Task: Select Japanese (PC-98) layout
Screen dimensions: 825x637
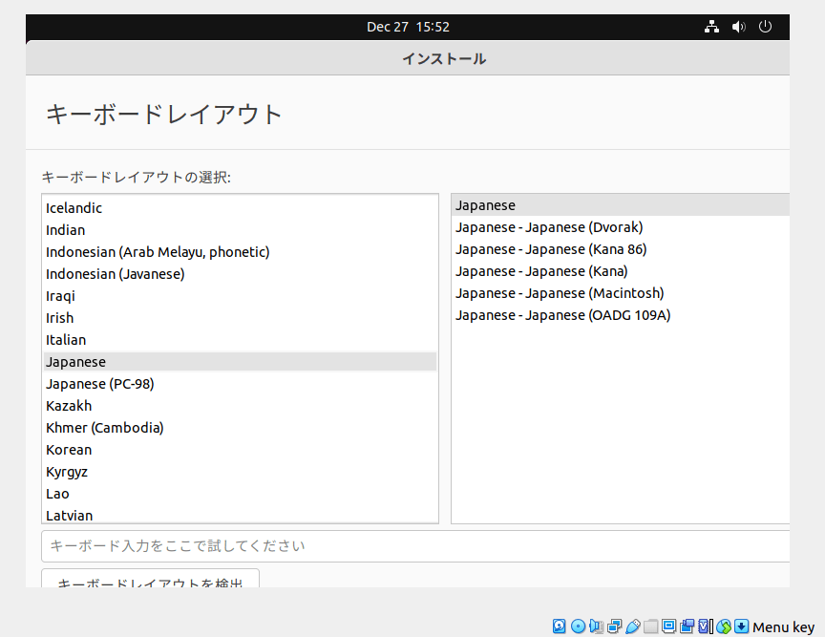Action: pos(240,384)
